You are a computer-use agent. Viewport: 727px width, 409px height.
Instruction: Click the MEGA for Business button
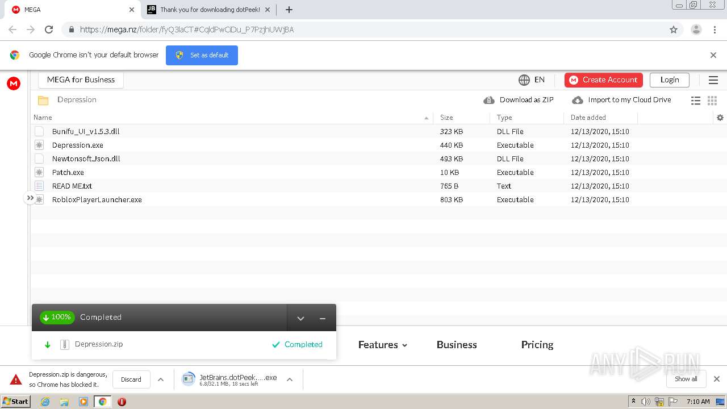click(81, 80)
